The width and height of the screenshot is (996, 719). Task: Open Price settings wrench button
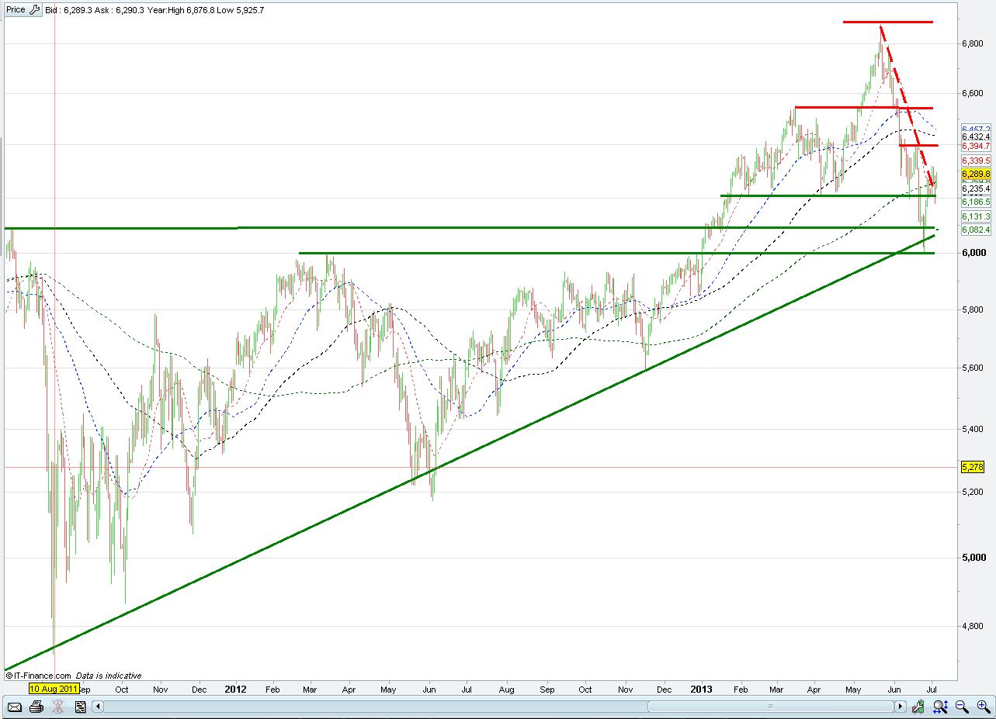[x=34, y=10]
